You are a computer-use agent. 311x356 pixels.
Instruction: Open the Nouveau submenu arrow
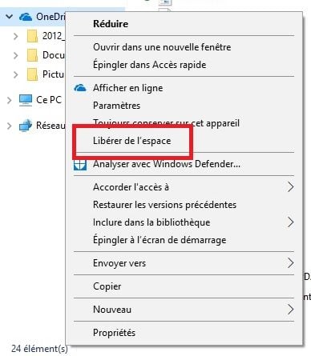(291, 310)
